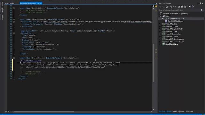
Task: Collapse the Build folder
Action: (x=160, y=16)
